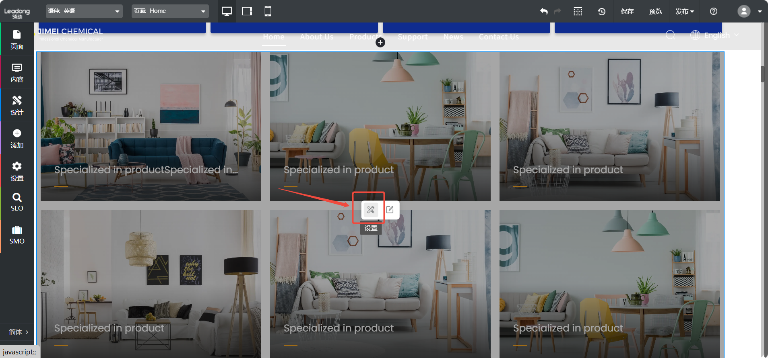
Task: Click the black plus add-section icon
Action: click(380, 43)
